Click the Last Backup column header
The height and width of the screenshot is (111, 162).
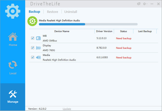point(145,31)
